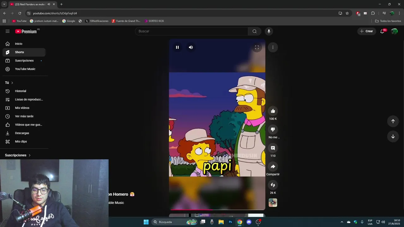Open Ver más tarde
404x227 pixels.
24,116
